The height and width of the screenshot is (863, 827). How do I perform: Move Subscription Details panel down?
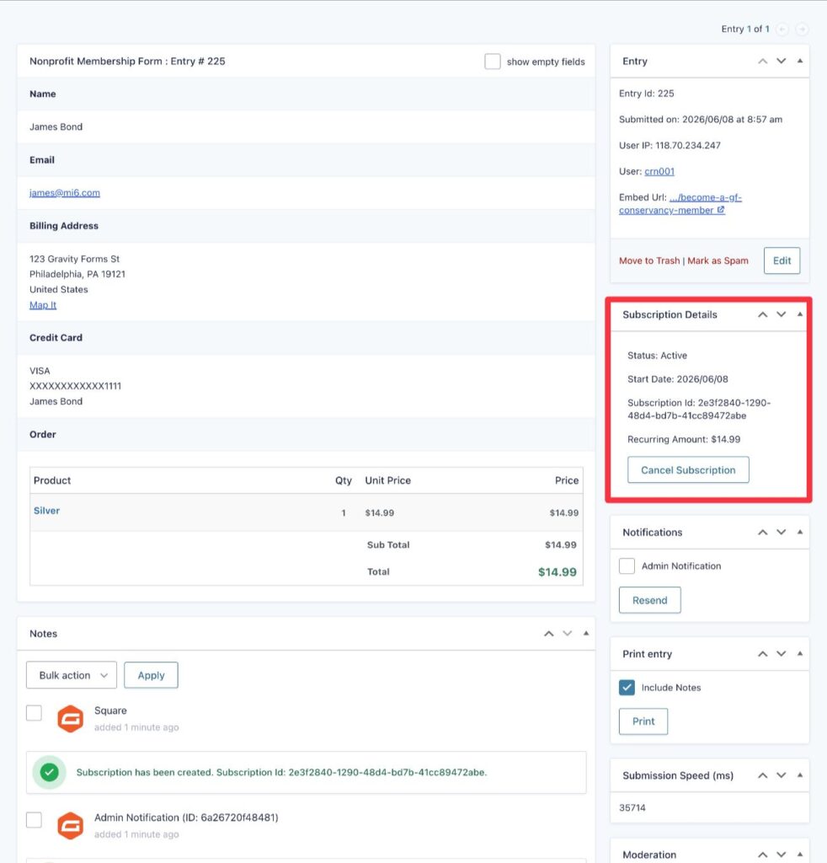click(x=782, y=315)
